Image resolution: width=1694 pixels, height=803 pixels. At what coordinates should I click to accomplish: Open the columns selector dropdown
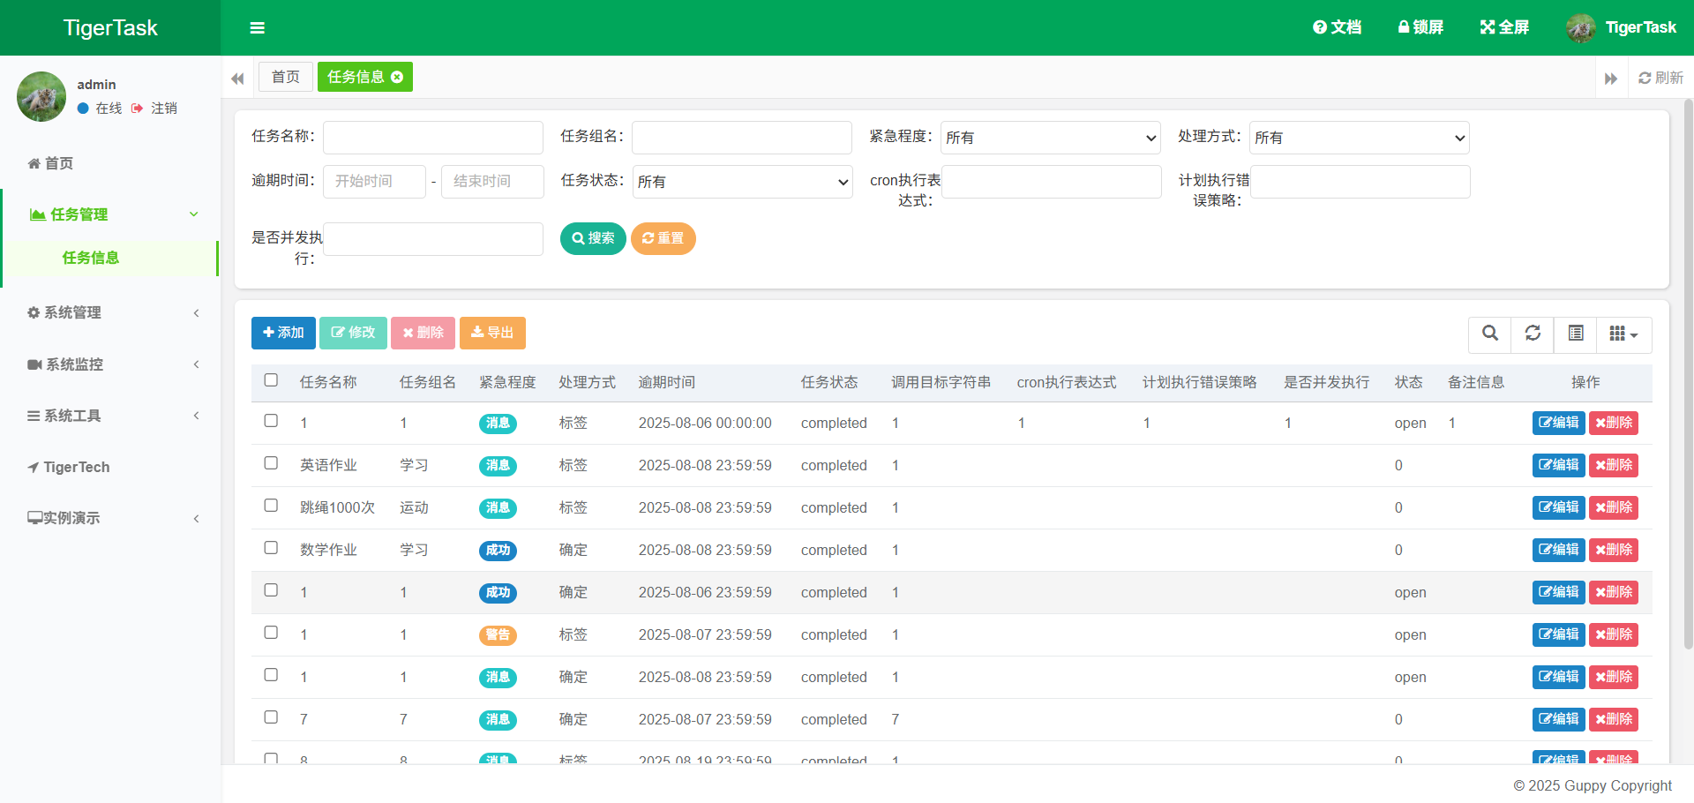point(1623,334)
